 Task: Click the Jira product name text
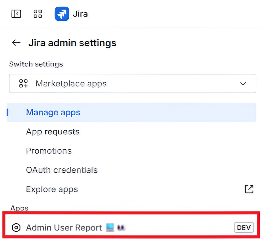[x=80, y=14]
